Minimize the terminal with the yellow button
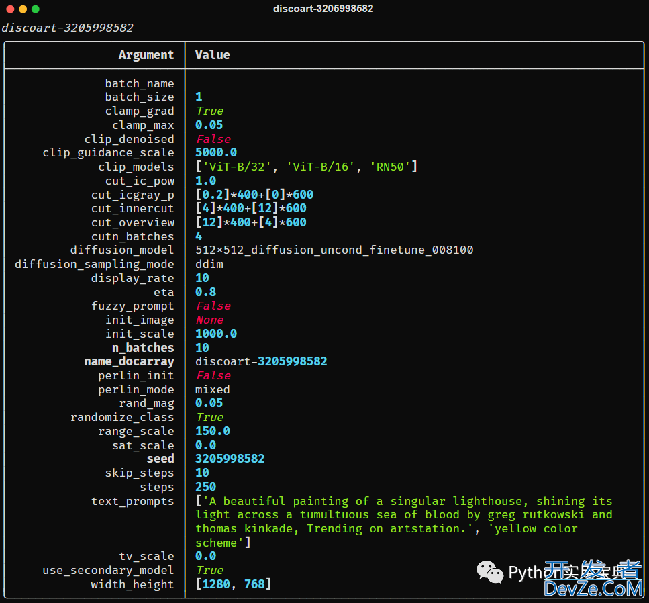 [x=23, y=9]
